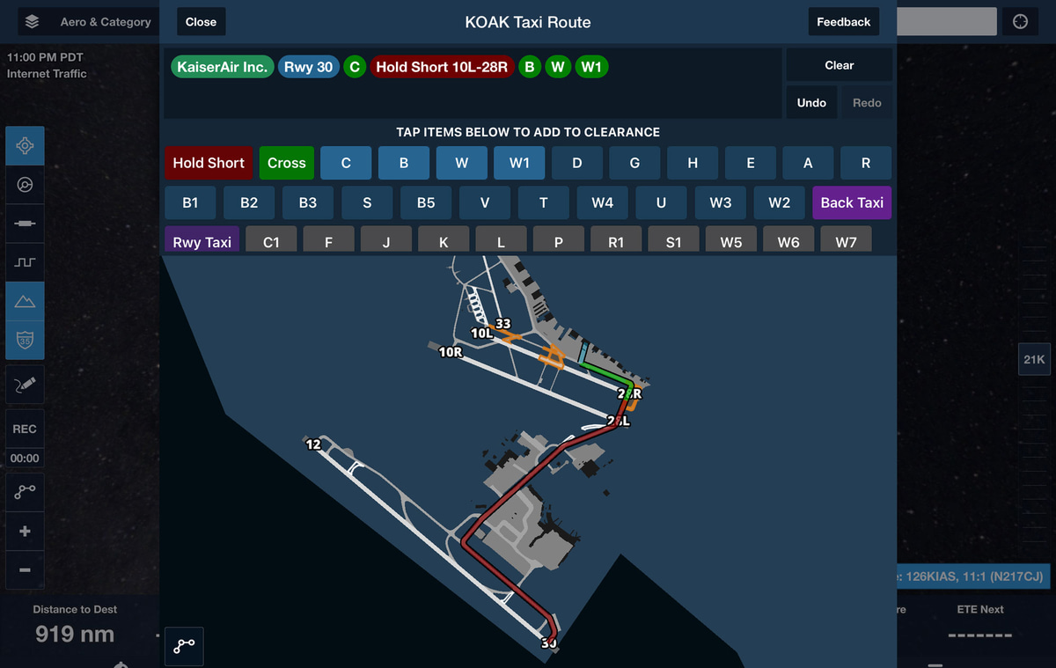The height and width of the screenshot is (668, 1056).
Task: Toggle the terrain mountain layer
Action: [24, 300]
